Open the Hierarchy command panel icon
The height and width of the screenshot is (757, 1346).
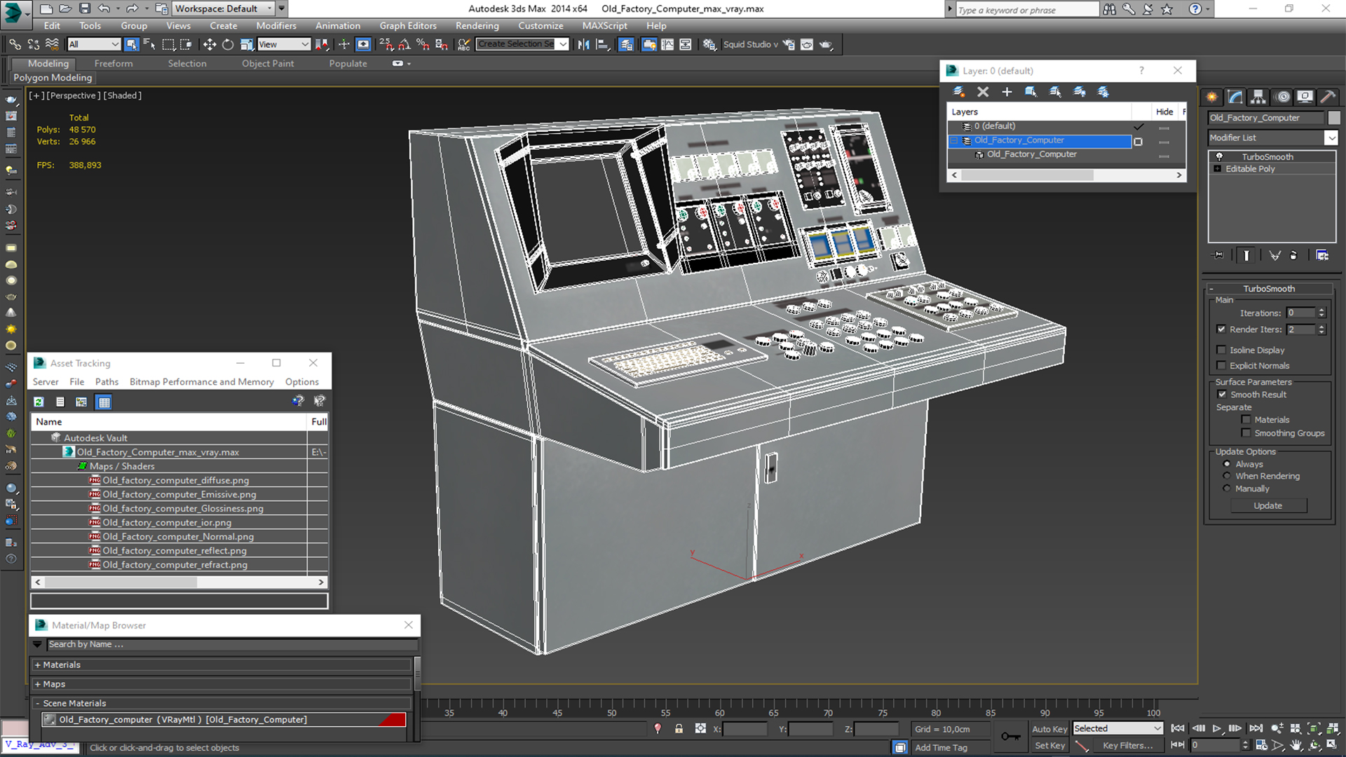point(1258,97)
